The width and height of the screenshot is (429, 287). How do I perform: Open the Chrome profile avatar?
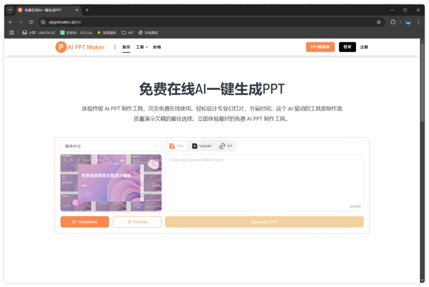408,22
